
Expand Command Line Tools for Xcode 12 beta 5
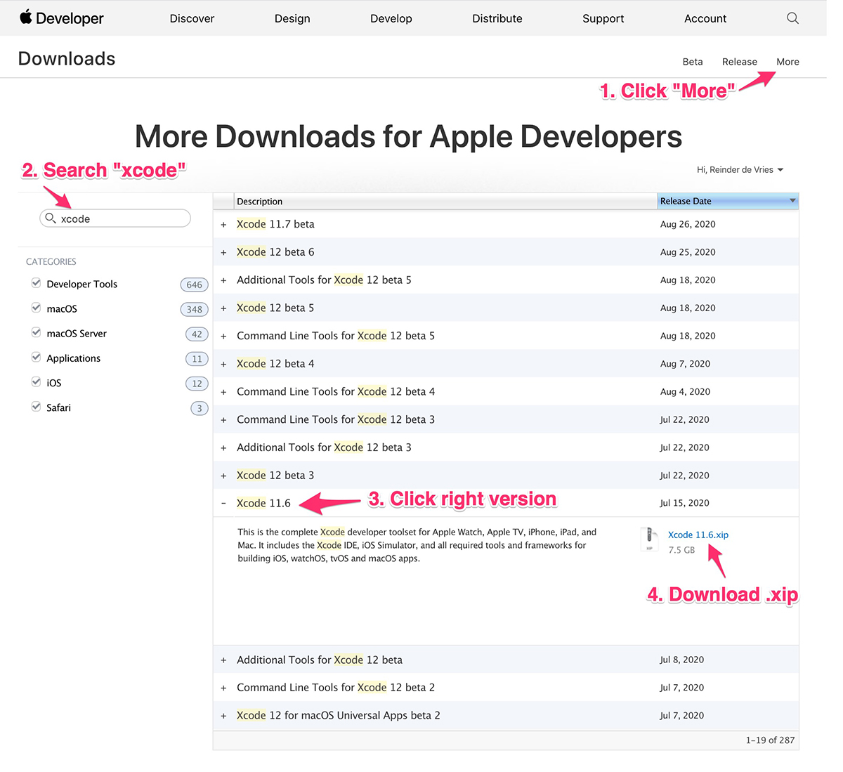[223, 336]
